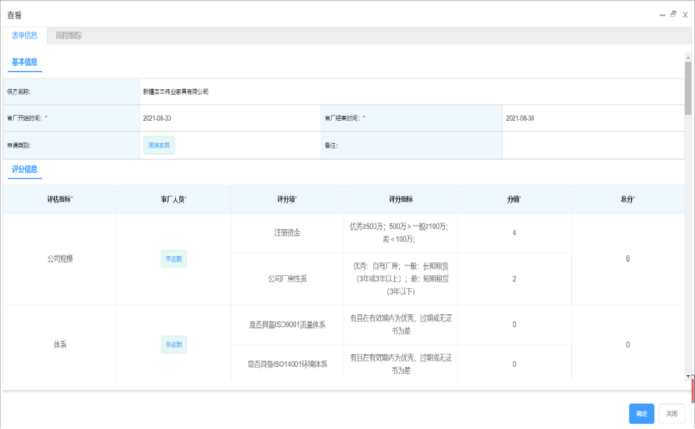Click the 供方名称 company name field
The height and width of the screenshot is (429, 695).
tap(412, 92)
